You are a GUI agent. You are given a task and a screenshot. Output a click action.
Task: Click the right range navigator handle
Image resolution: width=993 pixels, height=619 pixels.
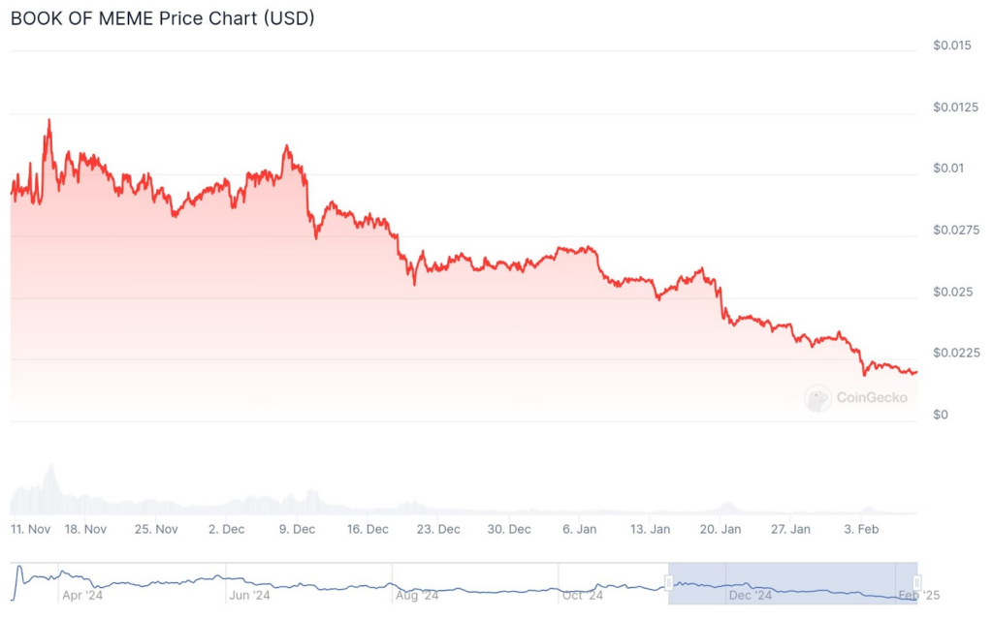click(916, 581)
